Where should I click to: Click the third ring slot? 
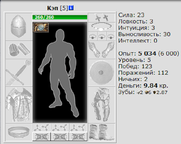111,36
